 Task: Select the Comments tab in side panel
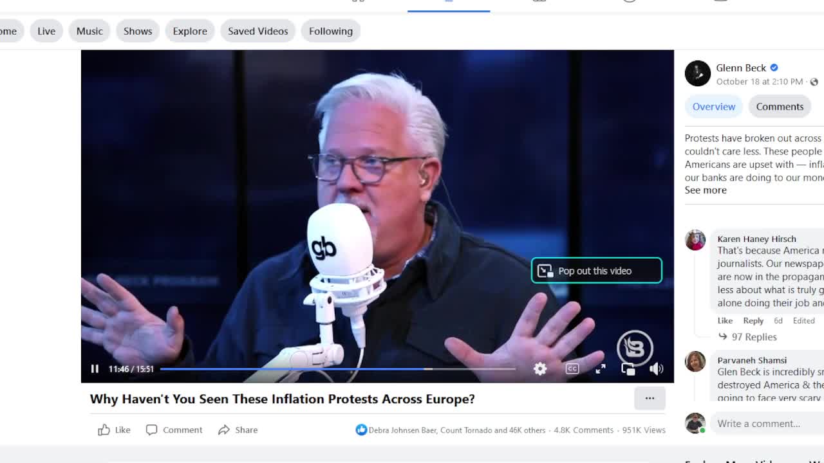point(780,107)
